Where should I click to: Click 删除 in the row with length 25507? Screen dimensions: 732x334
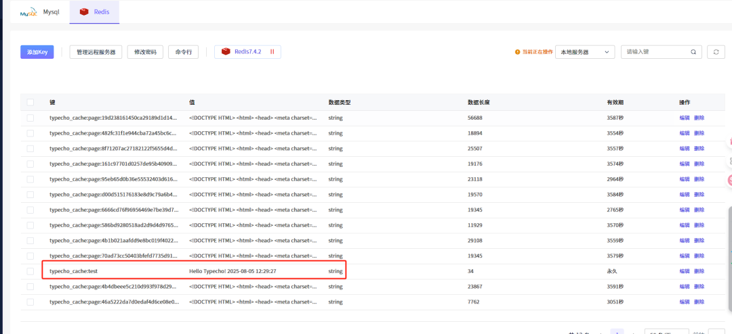coord(699,149)
